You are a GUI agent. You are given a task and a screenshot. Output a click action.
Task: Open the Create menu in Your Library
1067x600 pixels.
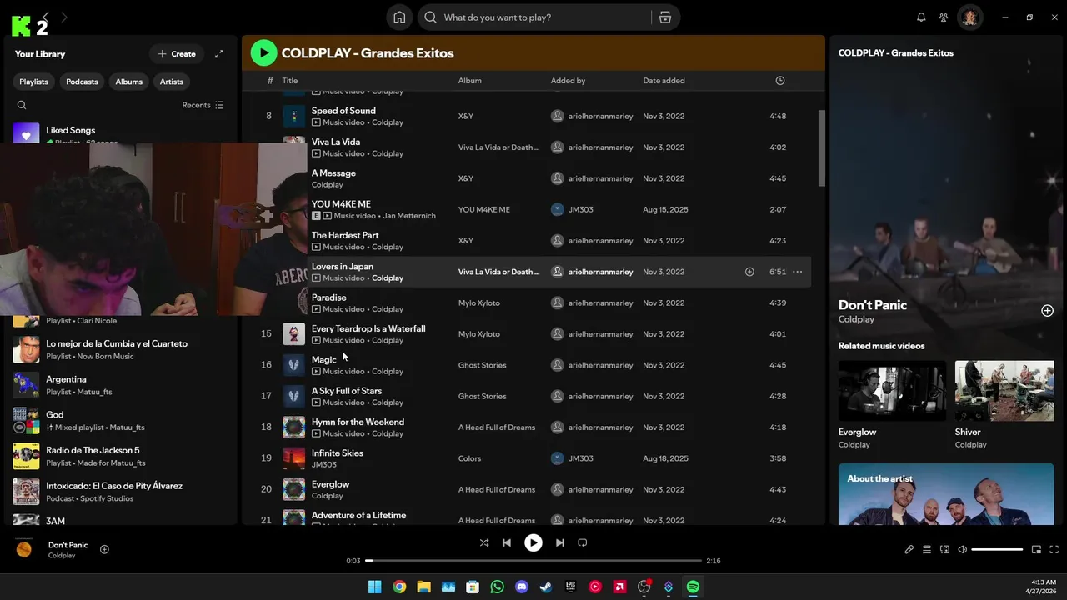pyautogui.click(x=177, y=54)
